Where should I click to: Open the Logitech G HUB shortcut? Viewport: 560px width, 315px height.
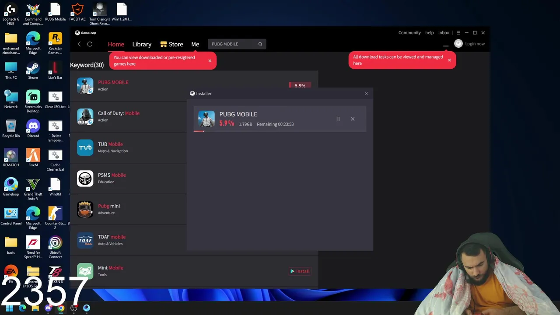pos(11,14)
